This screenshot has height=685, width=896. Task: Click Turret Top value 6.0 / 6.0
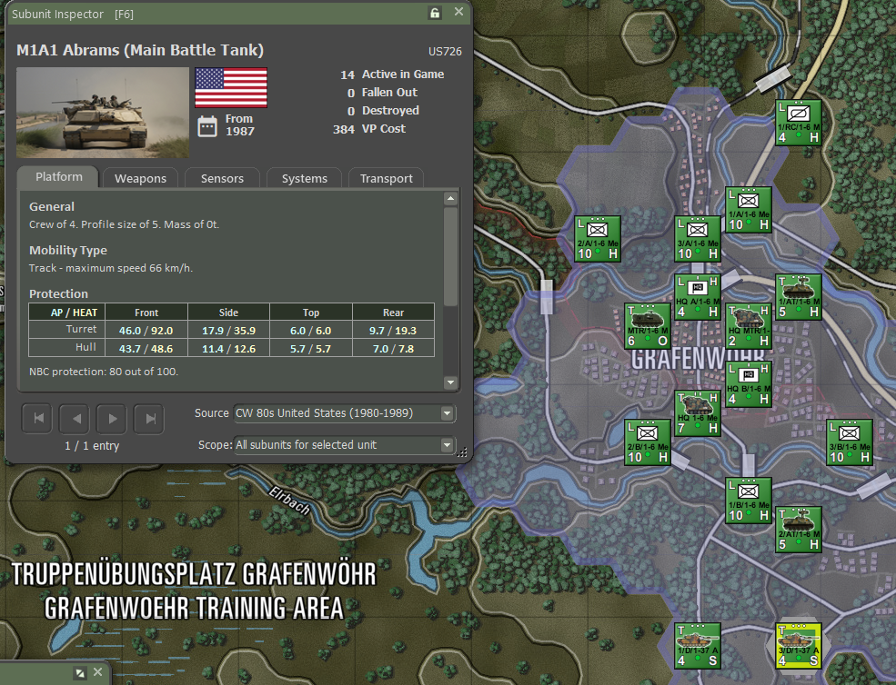coord(311,331)
